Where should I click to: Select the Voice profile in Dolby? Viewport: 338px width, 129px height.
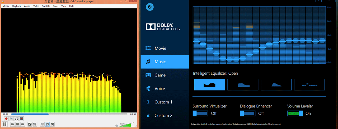(165, 89)
